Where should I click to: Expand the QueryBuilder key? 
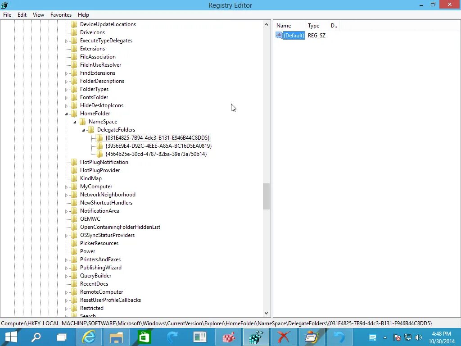point(66,276)
